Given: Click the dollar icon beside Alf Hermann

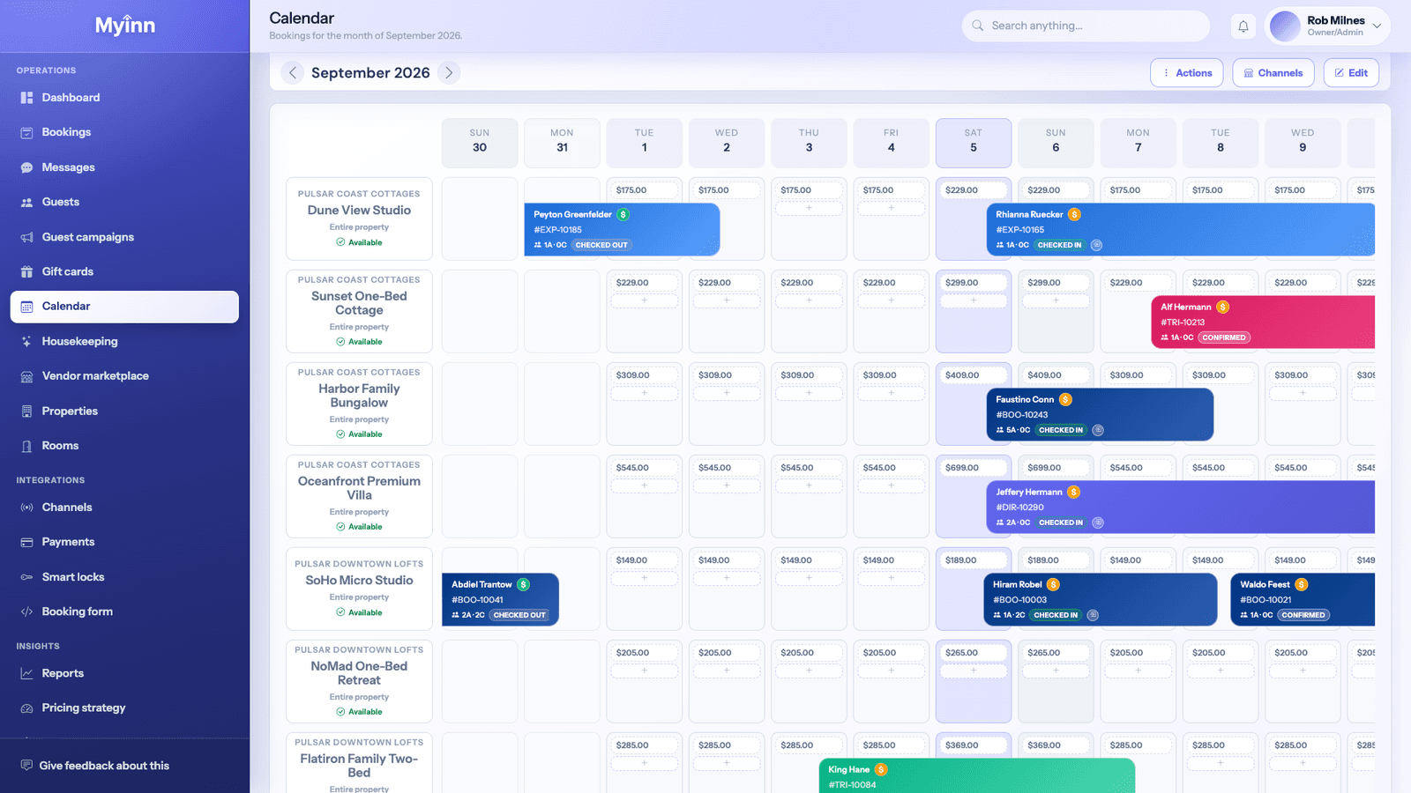Looking at the screenshot, I should [1222, 308].
